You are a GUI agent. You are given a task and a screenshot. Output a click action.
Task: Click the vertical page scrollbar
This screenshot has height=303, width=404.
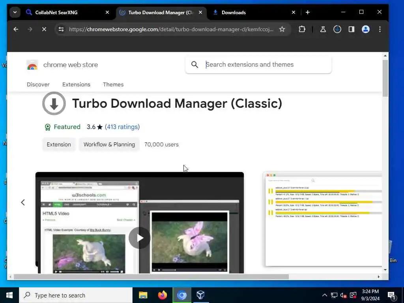pos(385,79)
